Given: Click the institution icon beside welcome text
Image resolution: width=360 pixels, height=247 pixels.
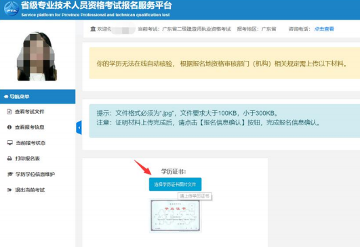Looking at the screenshot, I should tap(93, 29).
